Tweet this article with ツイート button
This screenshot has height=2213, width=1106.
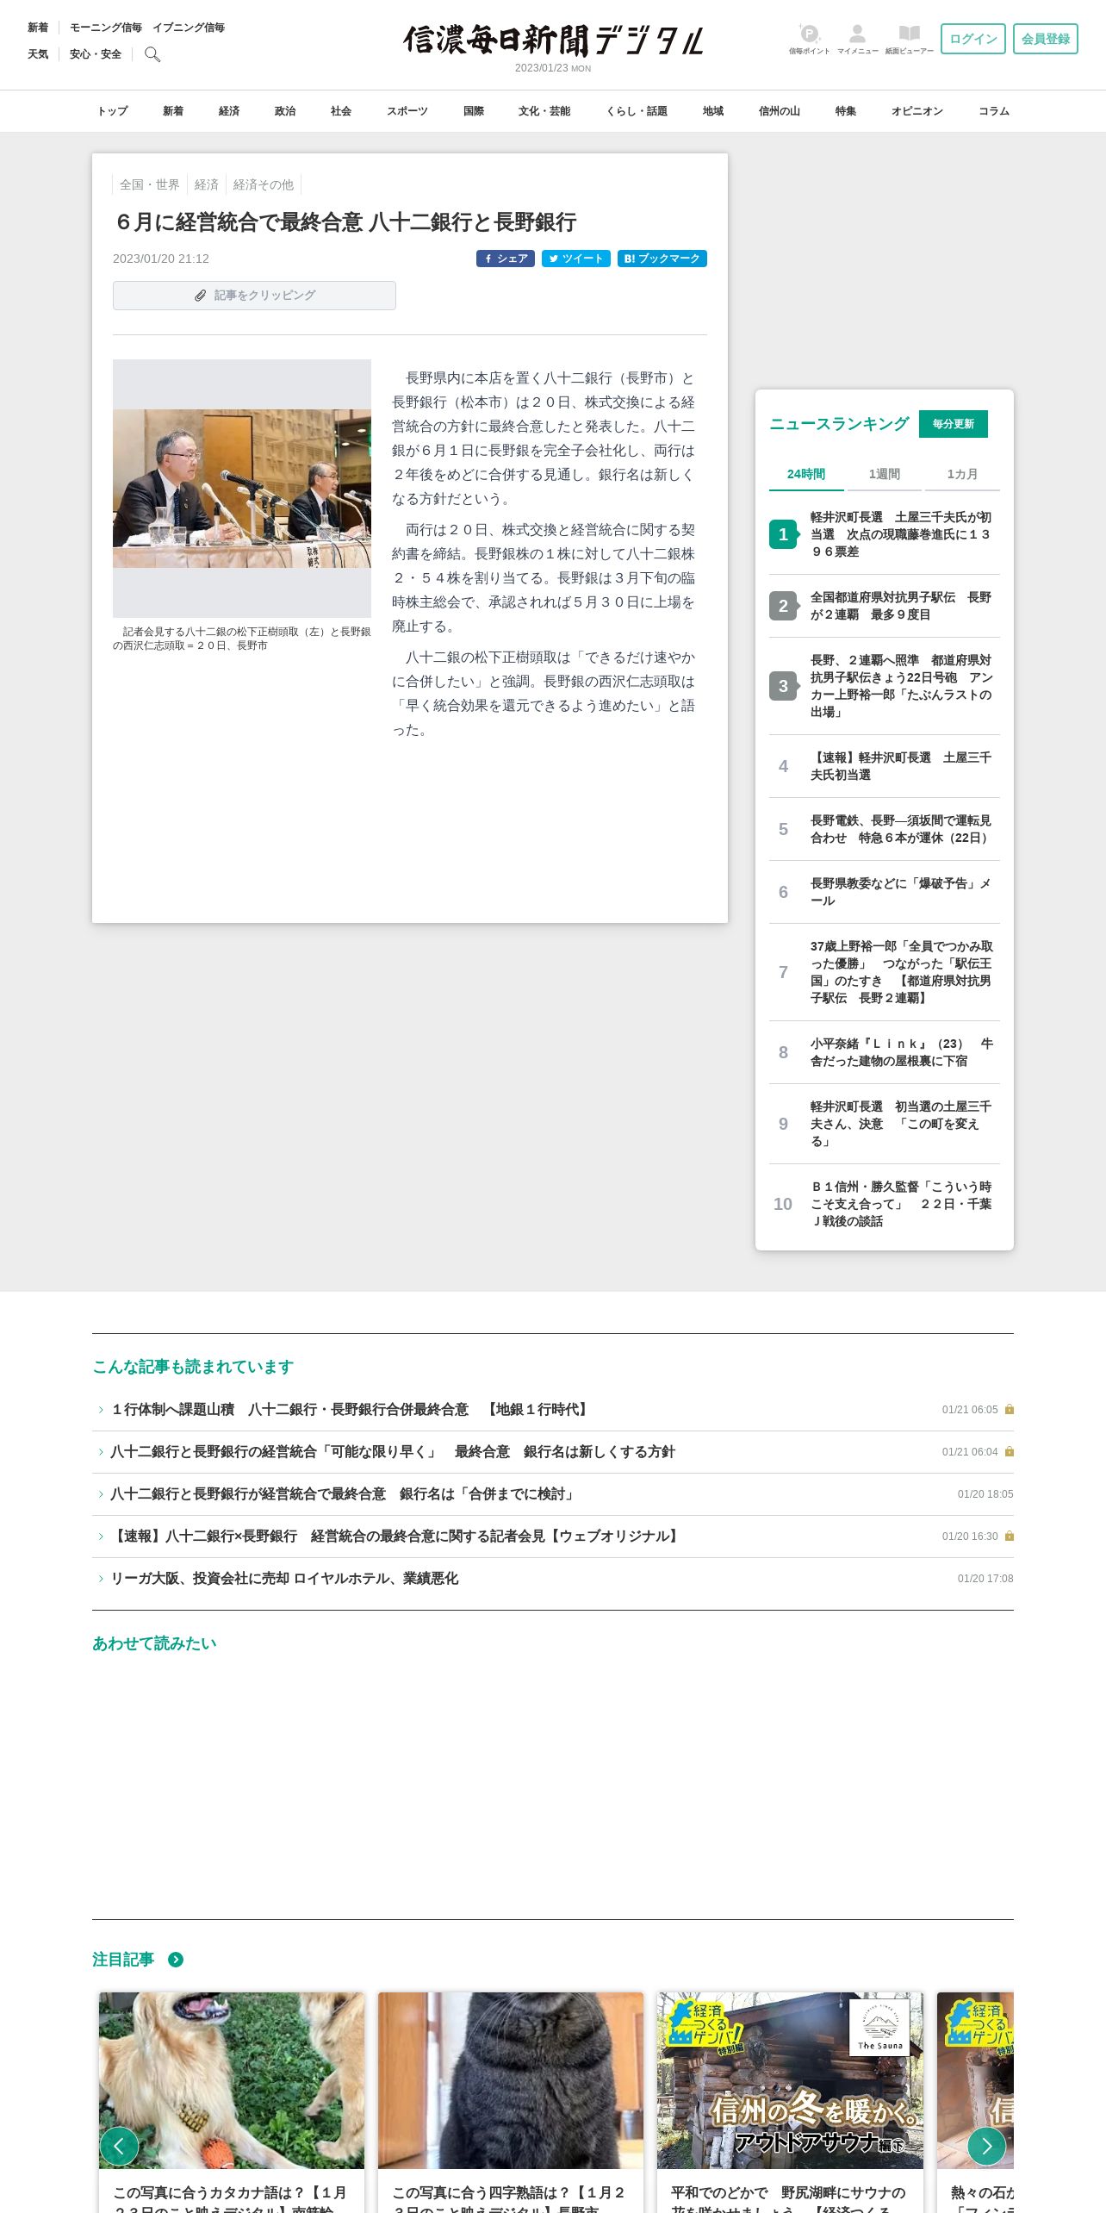pos(576,259)
